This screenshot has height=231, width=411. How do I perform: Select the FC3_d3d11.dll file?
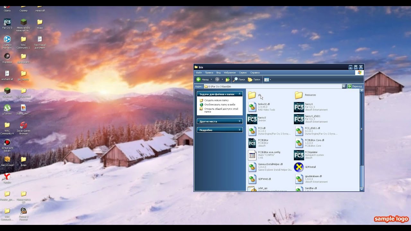click(316, 131)
